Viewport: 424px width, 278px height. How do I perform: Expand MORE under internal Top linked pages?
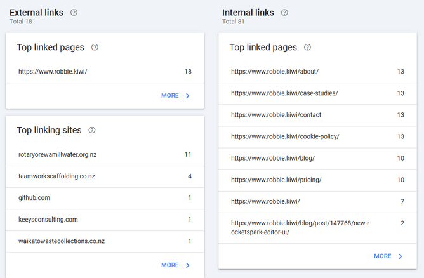[388, 256]
